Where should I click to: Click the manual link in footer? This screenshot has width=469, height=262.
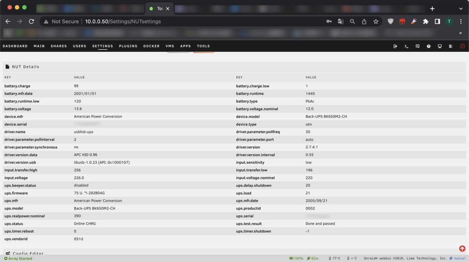[460, 259]
